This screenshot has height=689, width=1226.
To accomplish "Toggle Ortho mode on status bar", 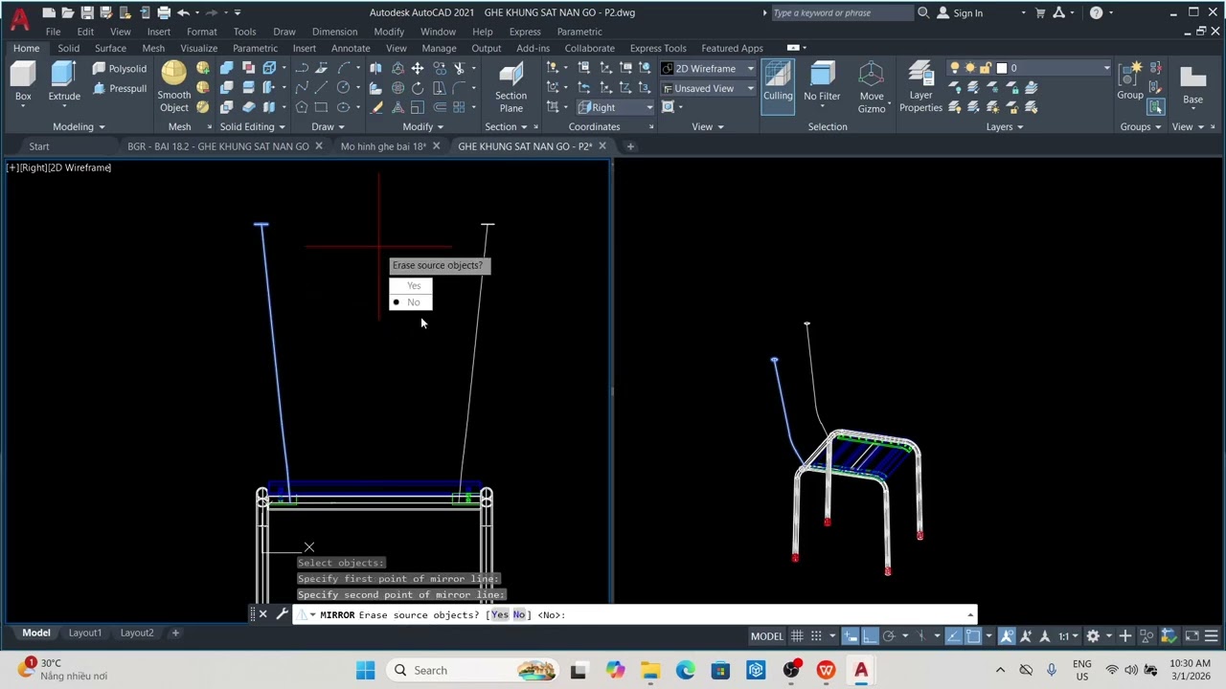I will pyautogui.click(x=870, y=635).
